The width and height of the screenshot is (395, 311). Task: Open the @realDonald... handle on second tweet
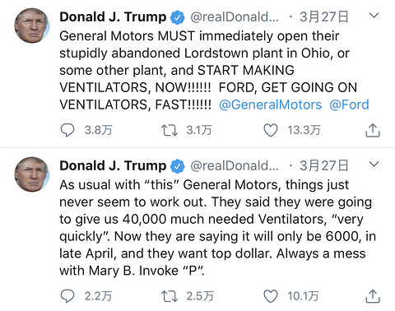(x=235, y=166)
